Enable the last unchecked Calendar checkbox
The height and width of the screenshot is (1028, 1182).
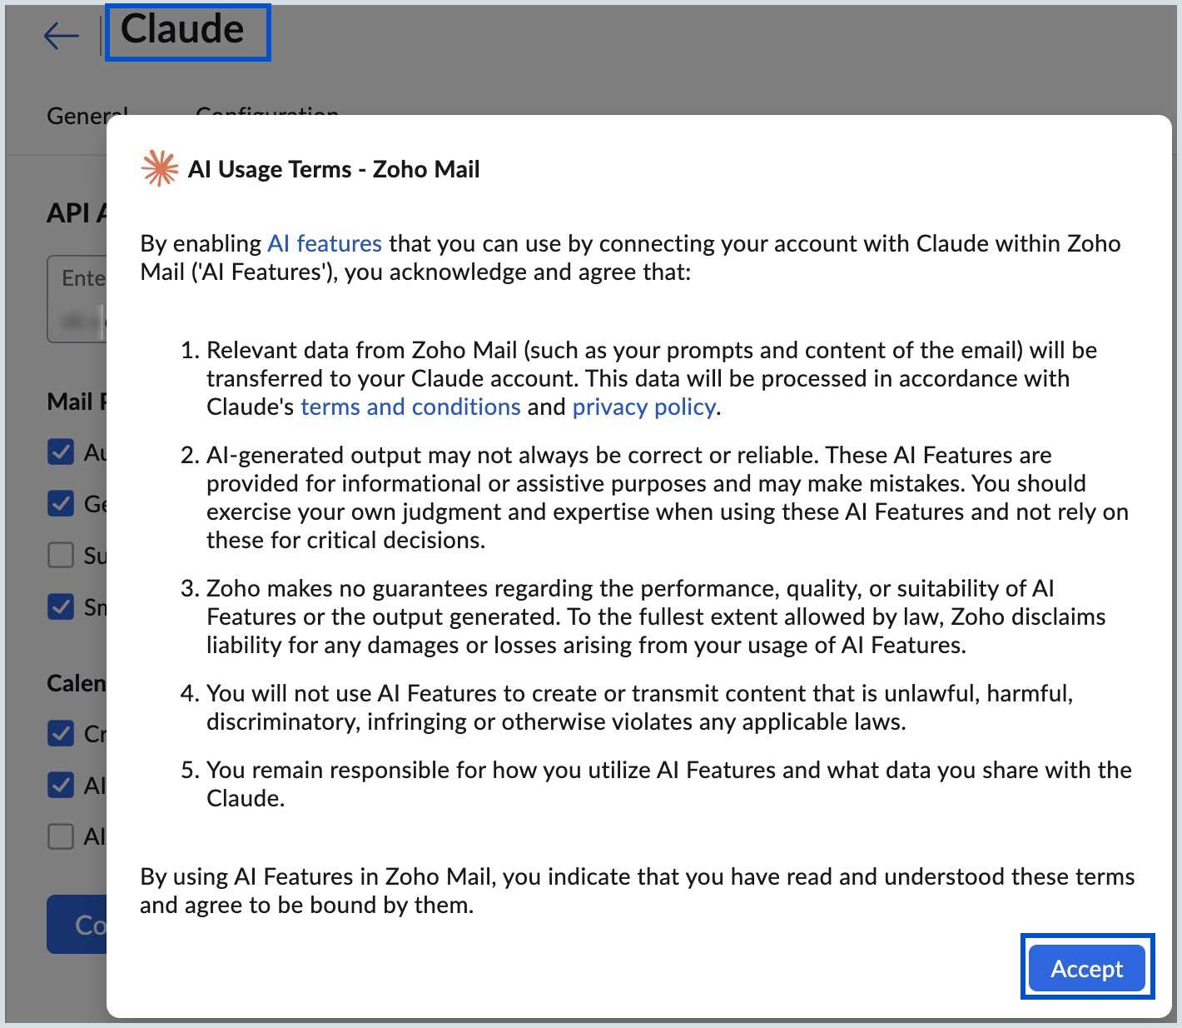[x=60, y=836]
